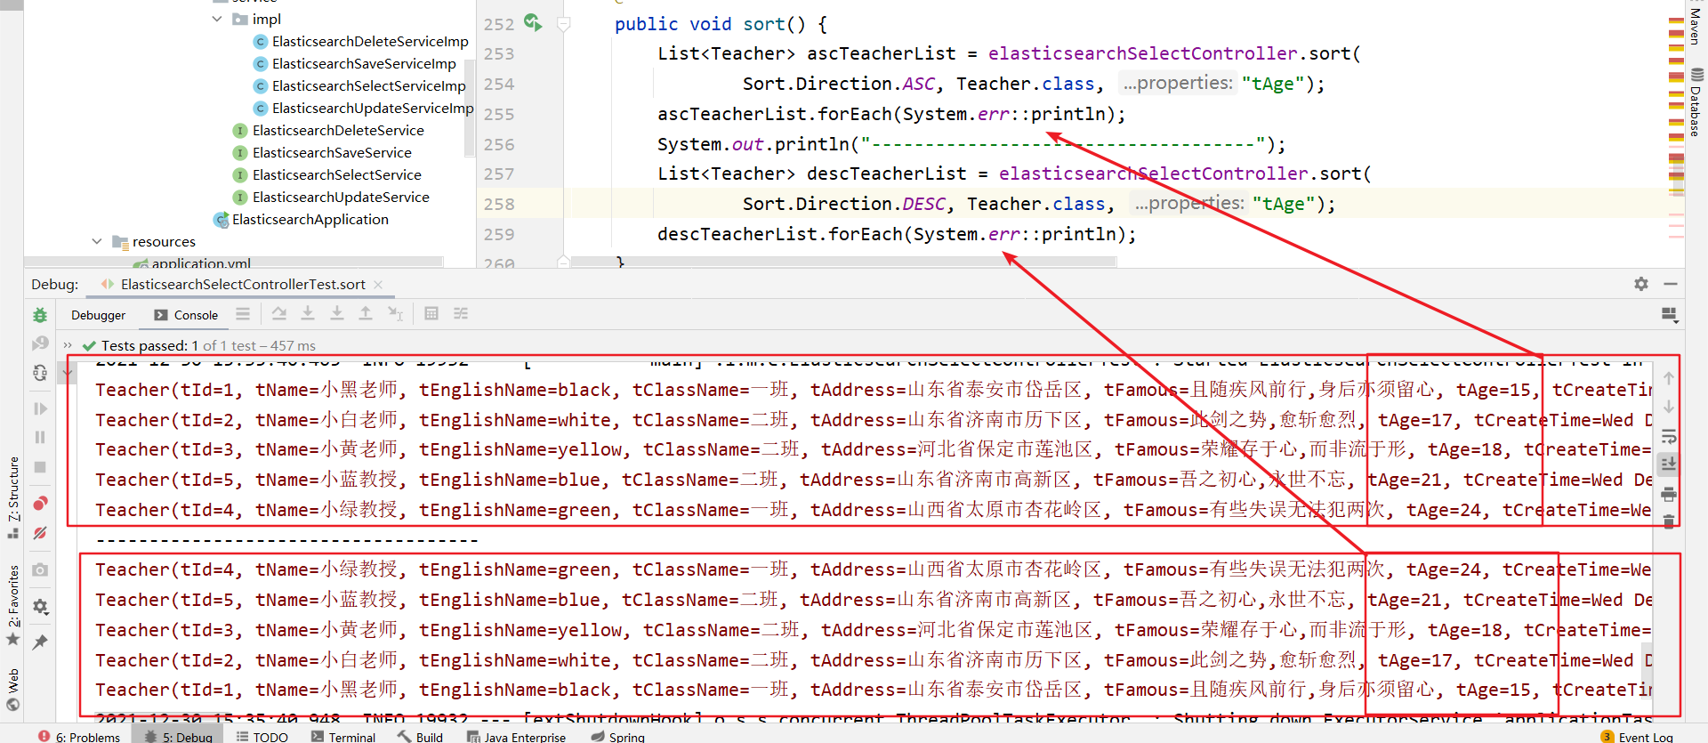Open debug sidebar settings gear
Screen dimensions: 1708x743
click(x=40, y=607)
